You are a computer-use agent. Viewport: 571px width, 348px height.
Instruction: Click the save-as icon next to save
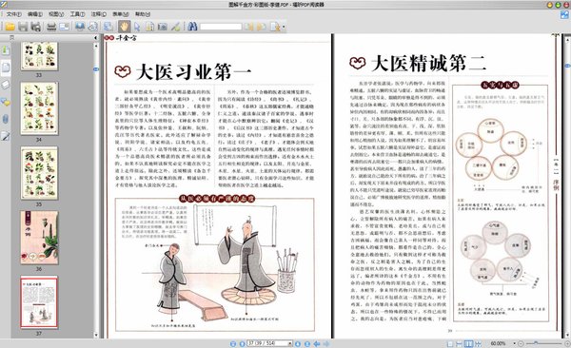(36, 27)
